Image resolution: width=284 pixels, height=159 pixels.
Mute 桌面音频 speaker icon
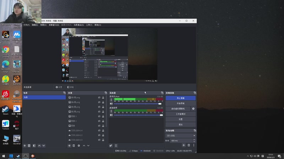click(111, 115)
